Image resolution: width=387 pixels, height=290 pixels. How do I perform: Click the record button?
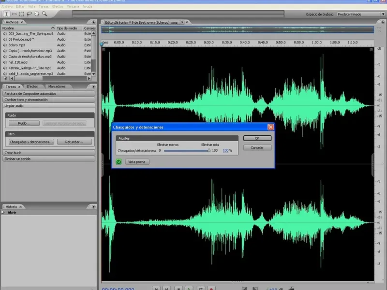pos(211,289)
